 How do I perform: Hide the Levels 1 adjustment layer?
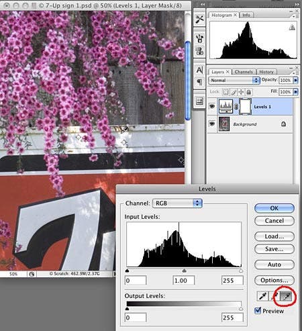[212, 106]
